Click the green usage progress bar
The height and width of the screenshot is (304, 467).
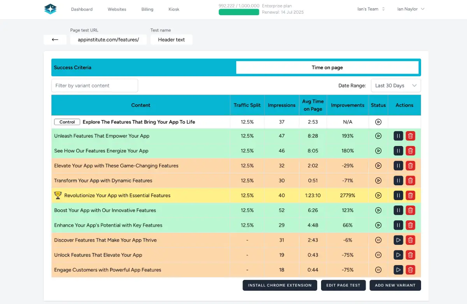point(239,12)
